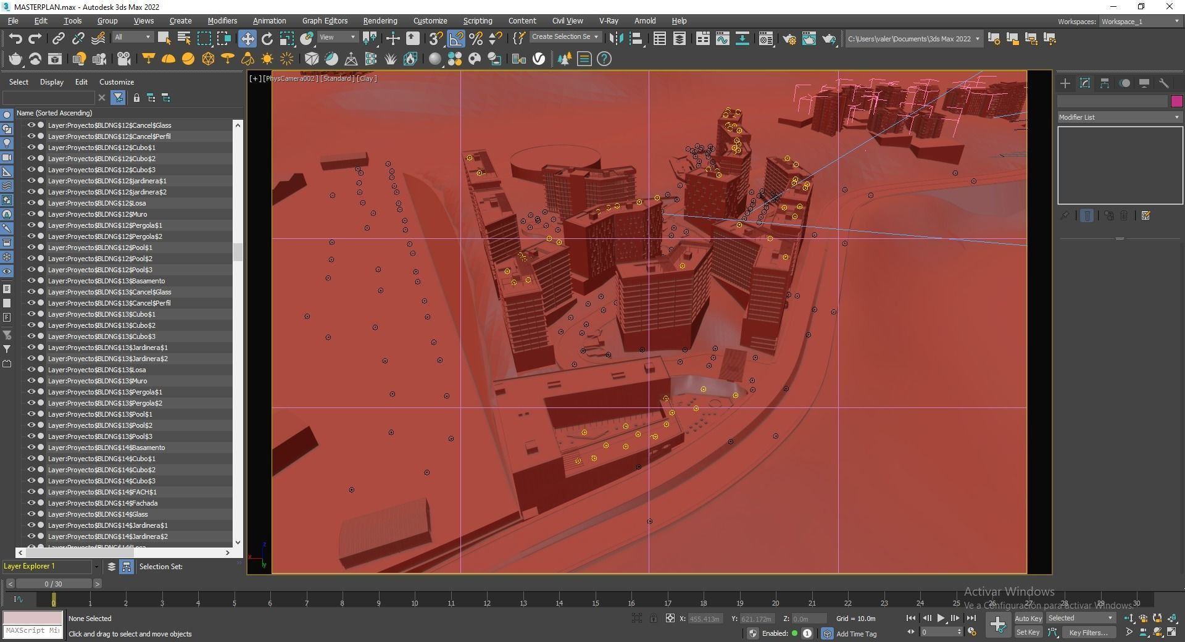Screen dimensions: 1185x642
Task: Select the Rotate tool
Action: coord(267,38)
